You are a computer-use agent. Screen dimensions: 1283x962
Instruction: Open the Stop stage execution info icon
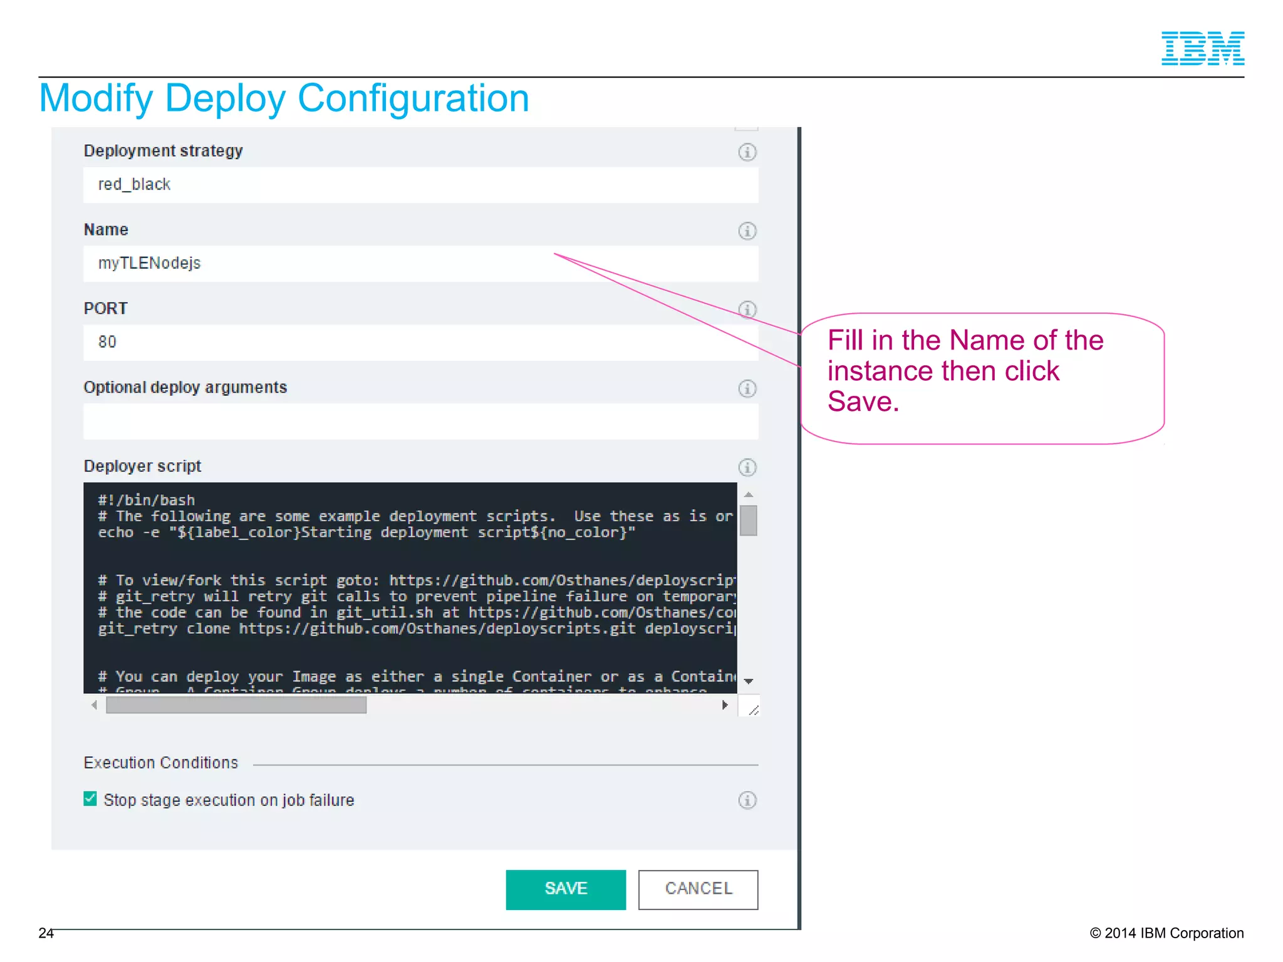tap(747, 800)
